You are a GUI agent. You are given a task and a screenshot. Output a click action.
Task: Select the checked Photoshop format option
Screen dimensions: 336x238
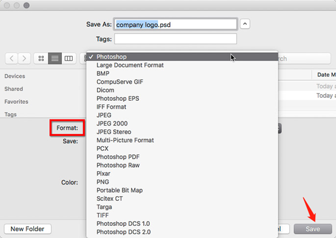182,57
